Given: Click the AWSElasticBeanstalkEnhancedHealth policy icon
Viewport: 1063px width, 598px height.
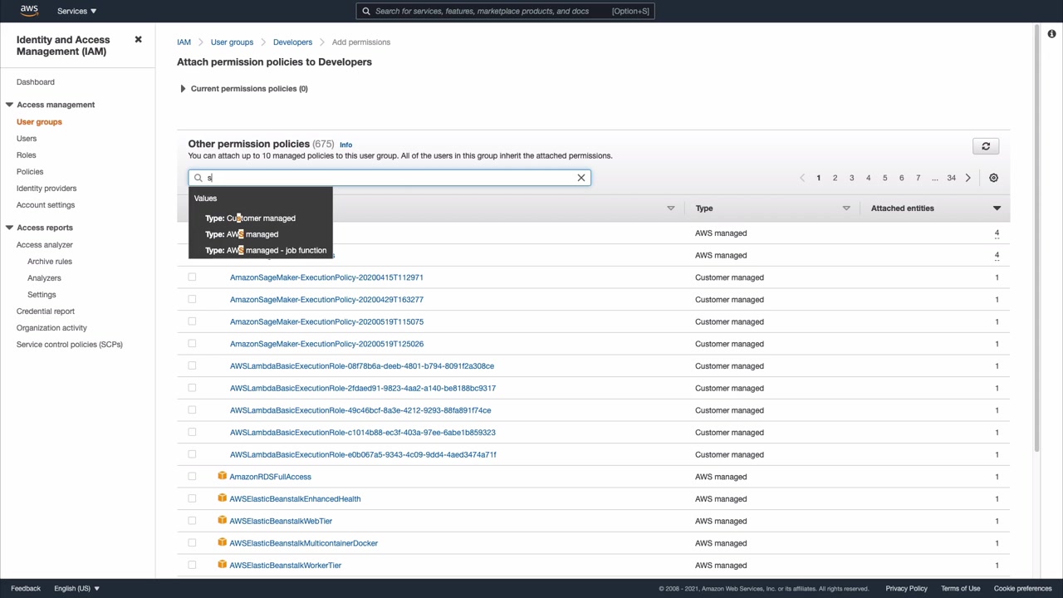Looking at the screenshot, I should (222, 498).
